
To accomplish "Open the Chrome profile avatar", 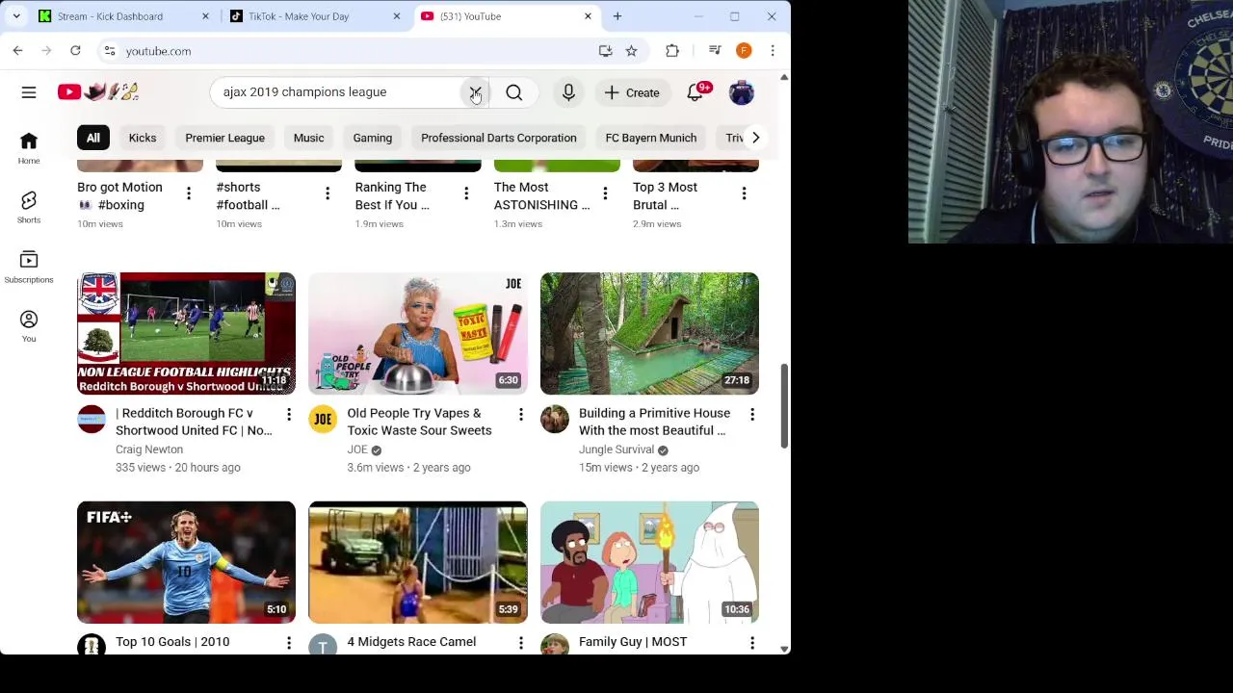I will [x=744, y=51].
